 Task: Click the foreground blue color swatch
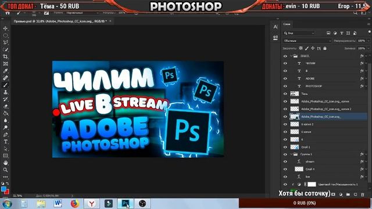[3, 189]
